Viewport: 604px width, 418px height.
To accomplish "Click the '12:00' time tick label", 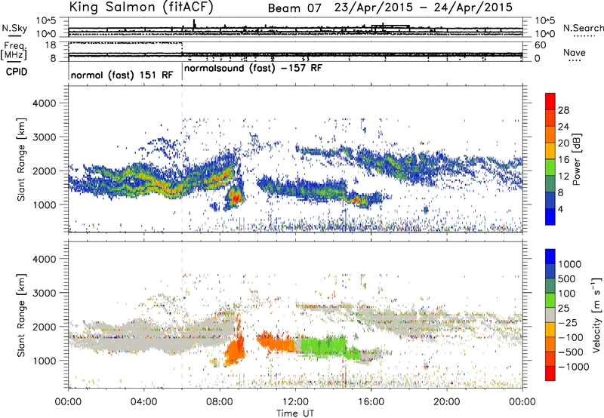I will point(295,402).
